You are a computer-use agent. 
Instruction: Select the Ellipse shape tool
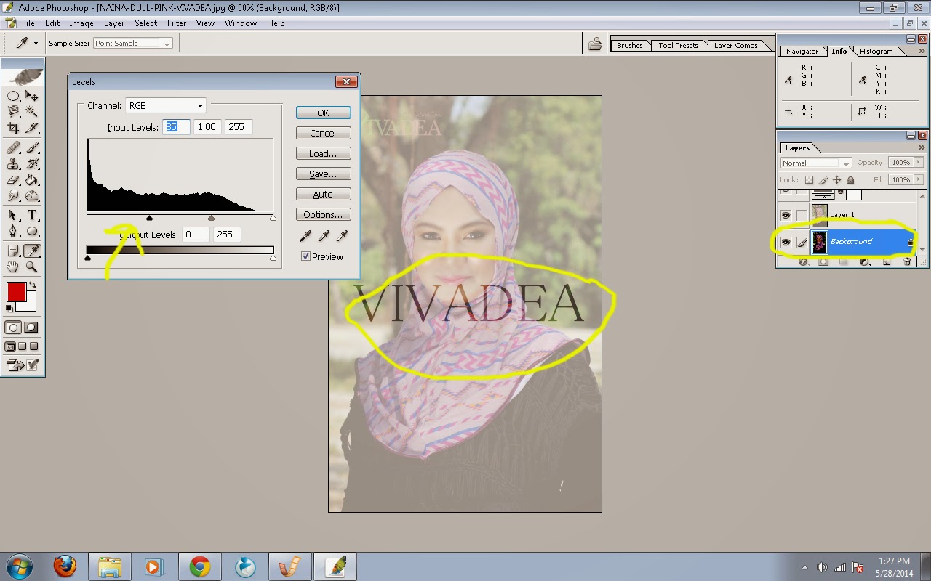[x=32, y=232]
